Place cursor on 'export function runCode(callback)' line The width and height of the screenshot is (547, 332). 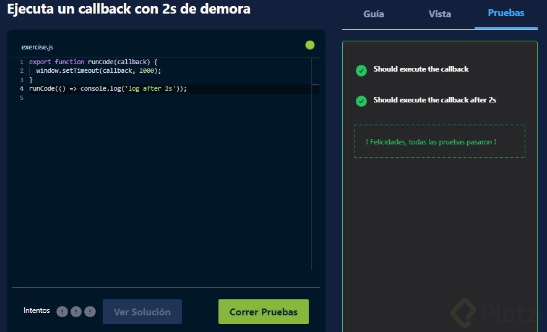pyautogui.click(x=93, y=62)
